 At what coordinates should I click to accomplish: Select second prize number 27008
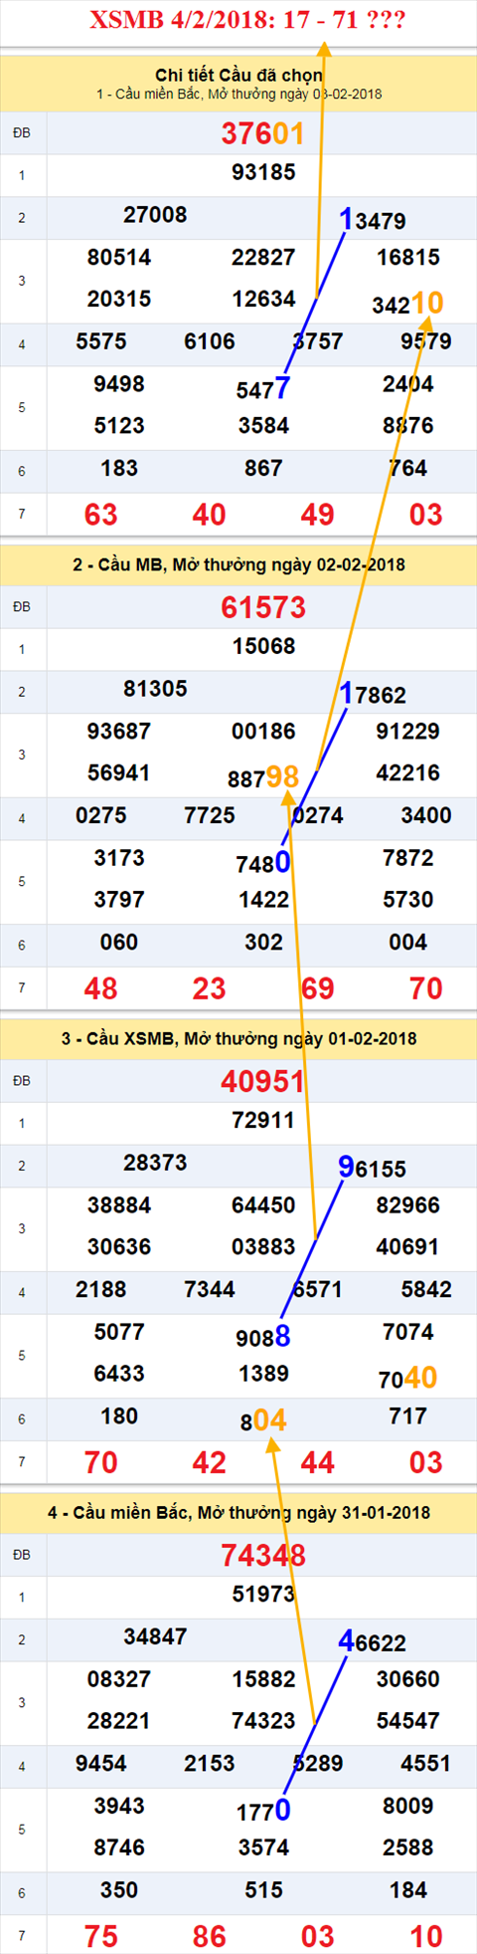click(x=155, y=215)
